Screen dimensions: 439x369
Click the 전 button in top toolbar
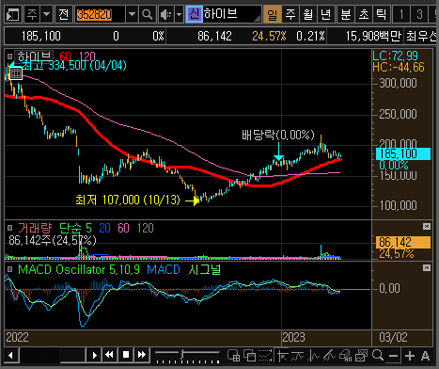point(64,14)
